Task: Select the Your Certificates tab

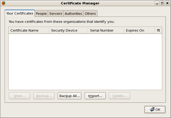Action: point(20,13)
